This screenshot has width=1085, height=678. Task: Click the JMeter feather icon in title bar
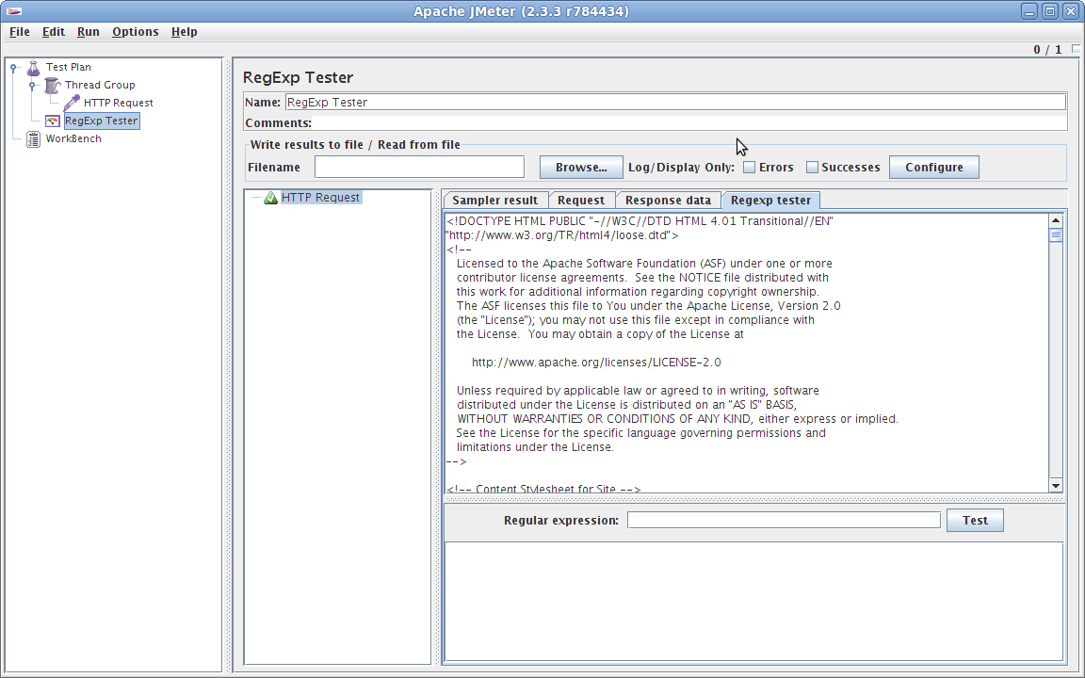point(13,11)
